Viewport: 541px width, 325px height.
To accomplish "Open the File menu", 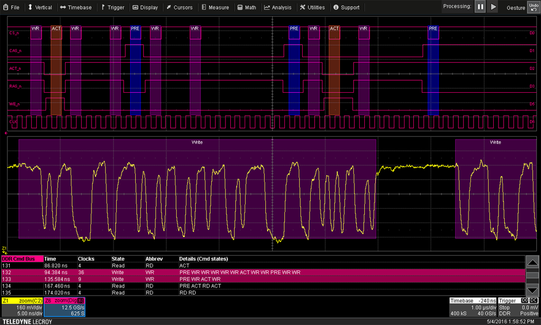I will click(11, 7).
